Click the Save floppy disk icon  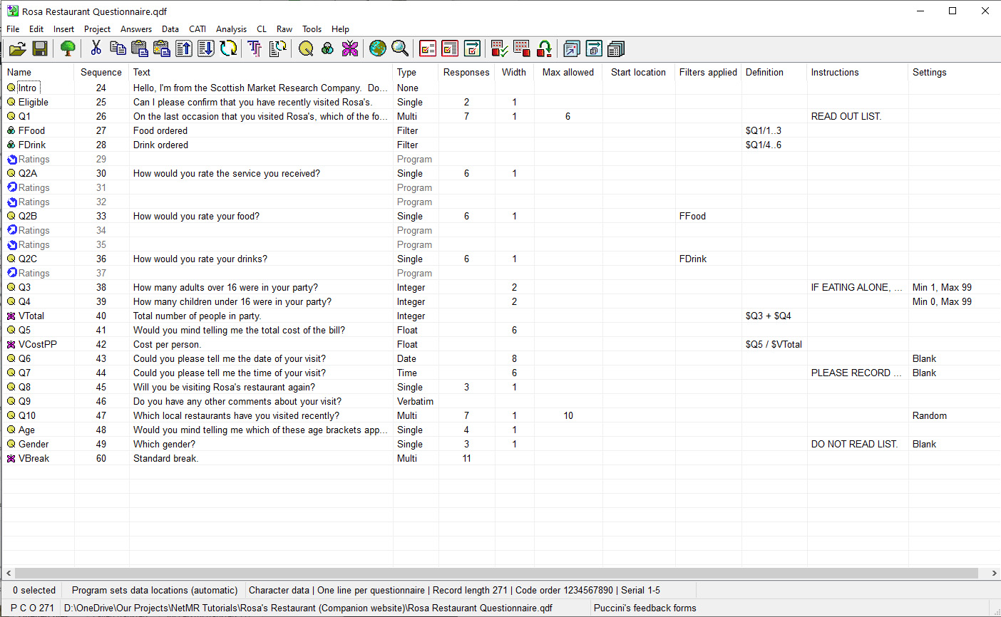[40, 48]
